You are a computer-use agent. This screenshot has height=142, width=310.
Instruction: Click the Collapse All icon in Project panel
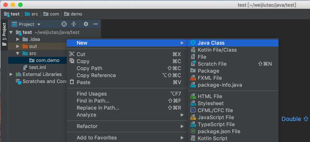coord(74,24)
